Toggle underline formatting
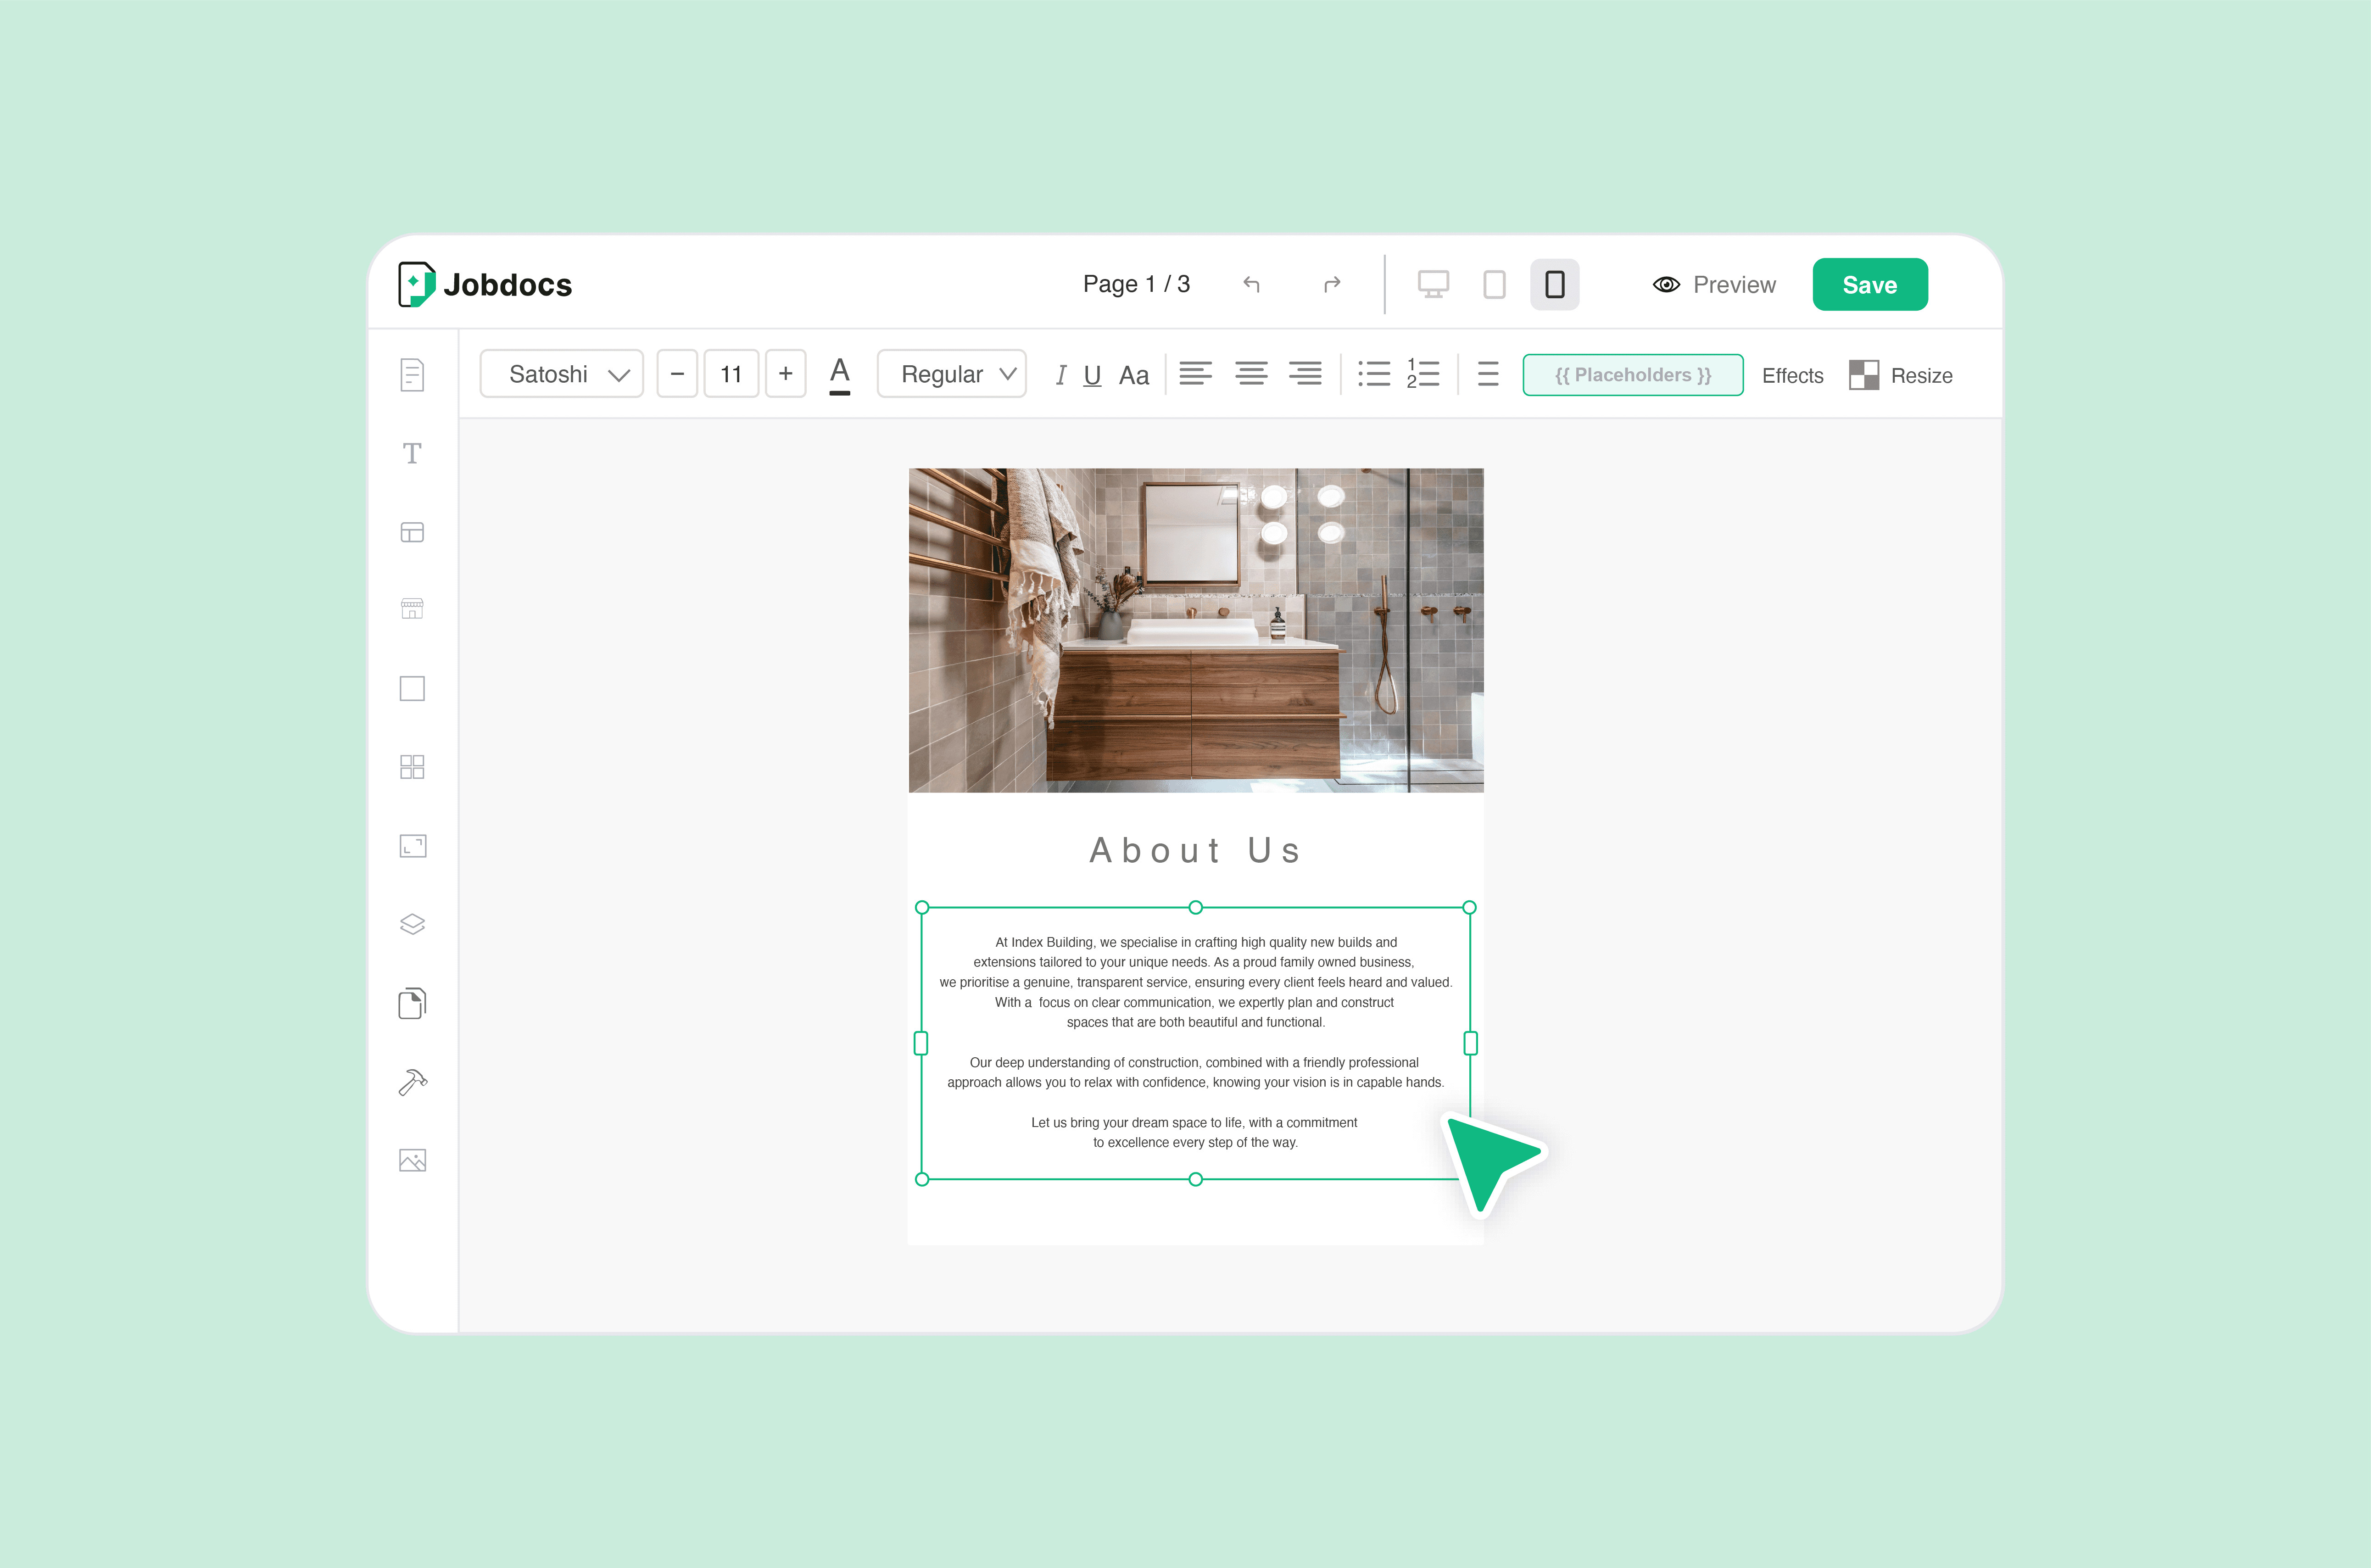This screenshot has width=2371, height=1568. click(x=1092, y=375)
